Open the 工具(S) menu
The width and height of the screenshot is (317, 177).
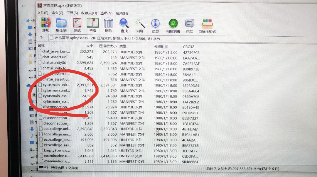72,13
